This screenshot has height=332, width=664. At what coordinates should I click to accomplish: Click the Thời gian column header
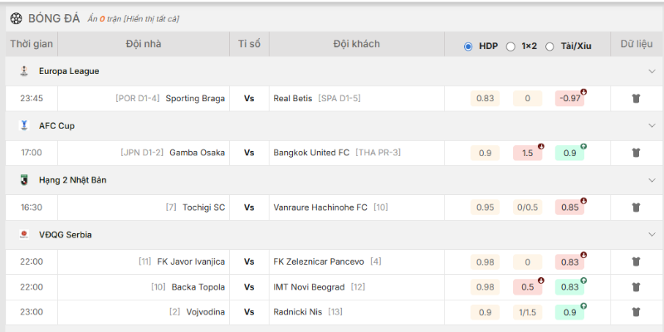click(32, 44)
